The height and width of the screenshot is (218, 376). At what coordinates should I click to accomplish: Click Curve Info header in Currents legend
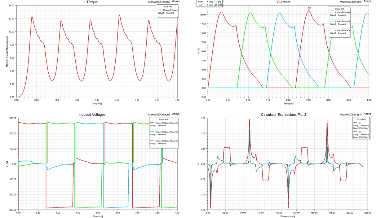click(340, 9)
